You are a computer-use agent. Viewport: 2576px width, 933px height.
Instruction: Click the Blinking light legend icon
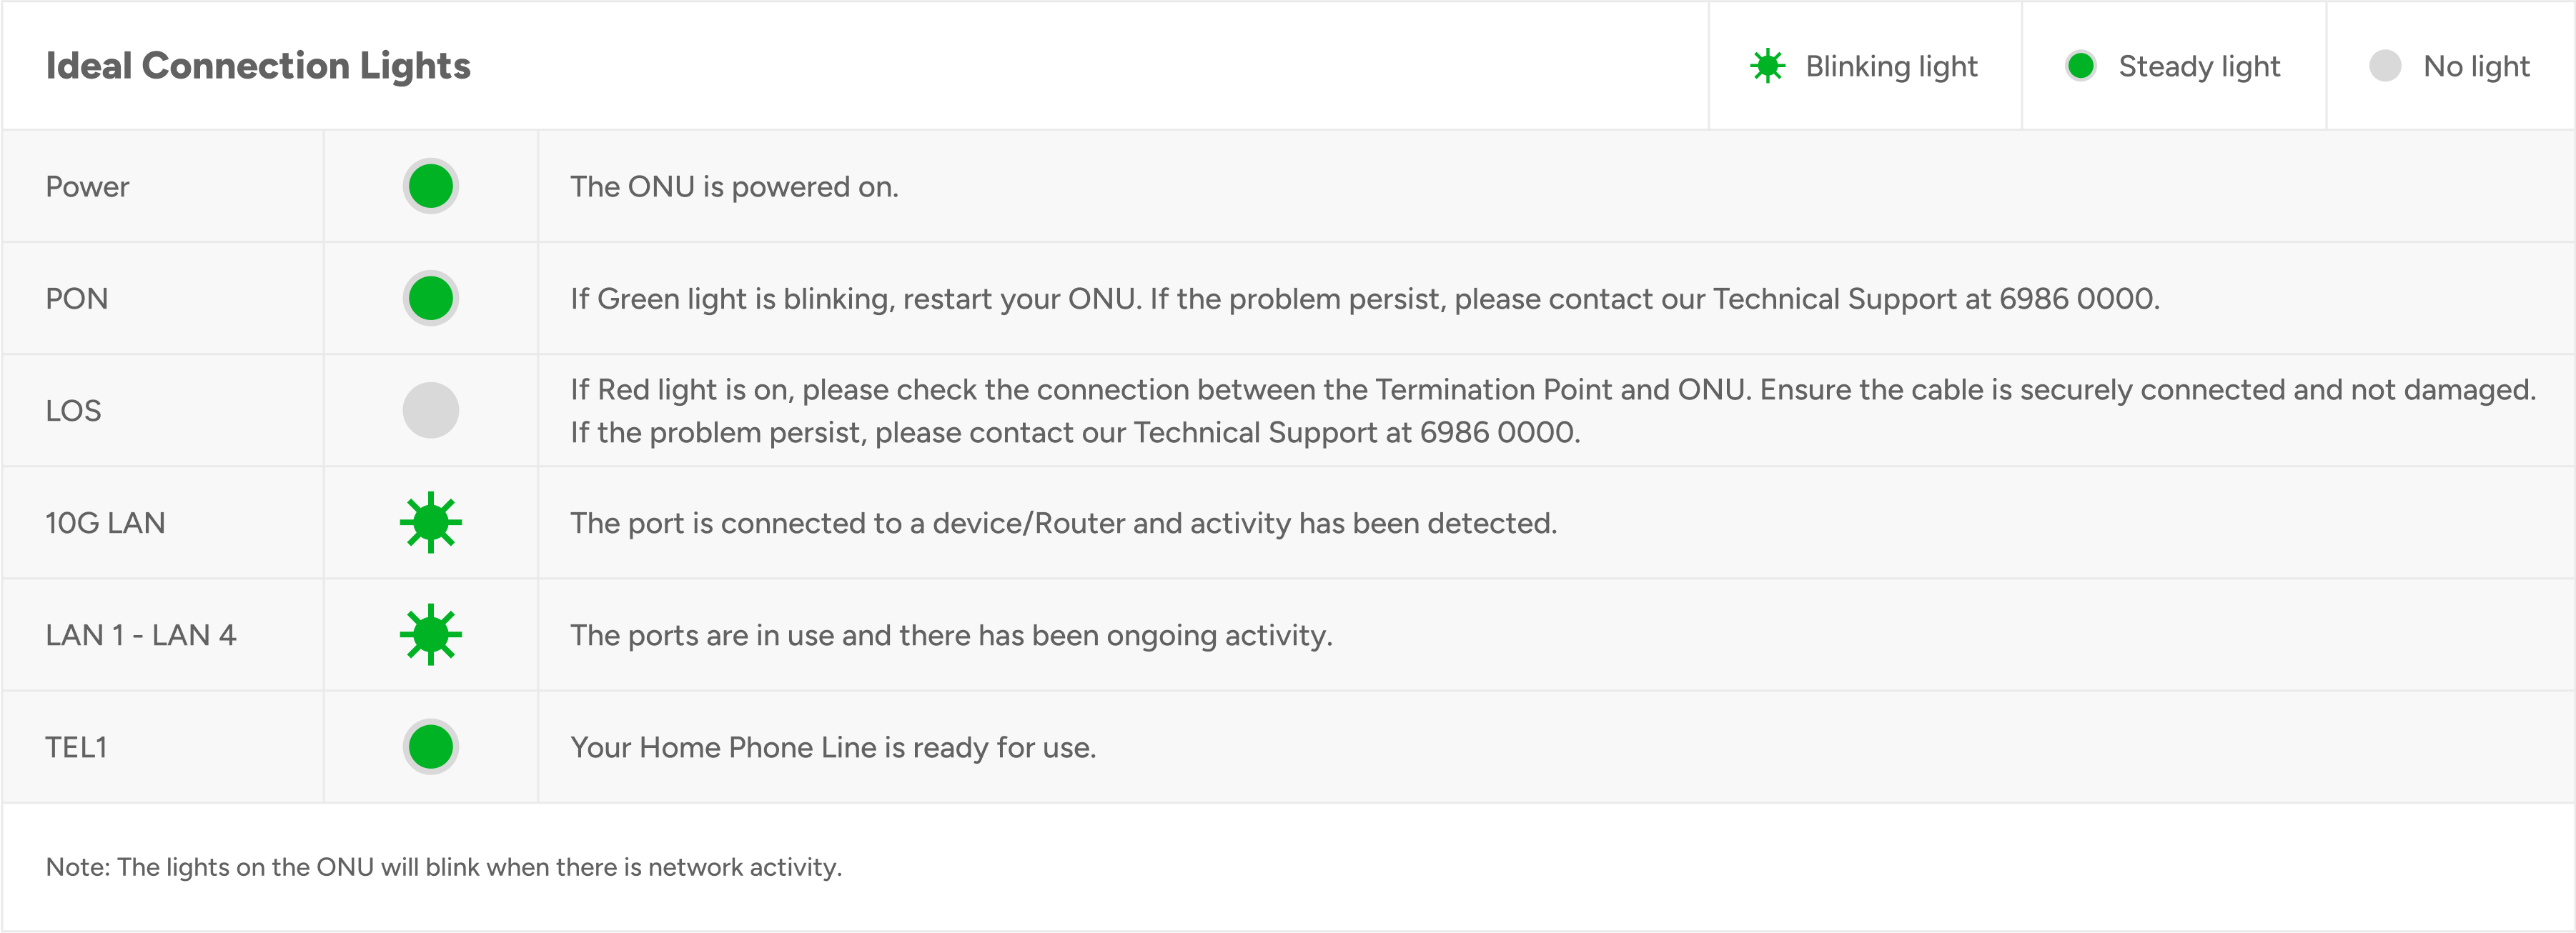point(1767,66)
